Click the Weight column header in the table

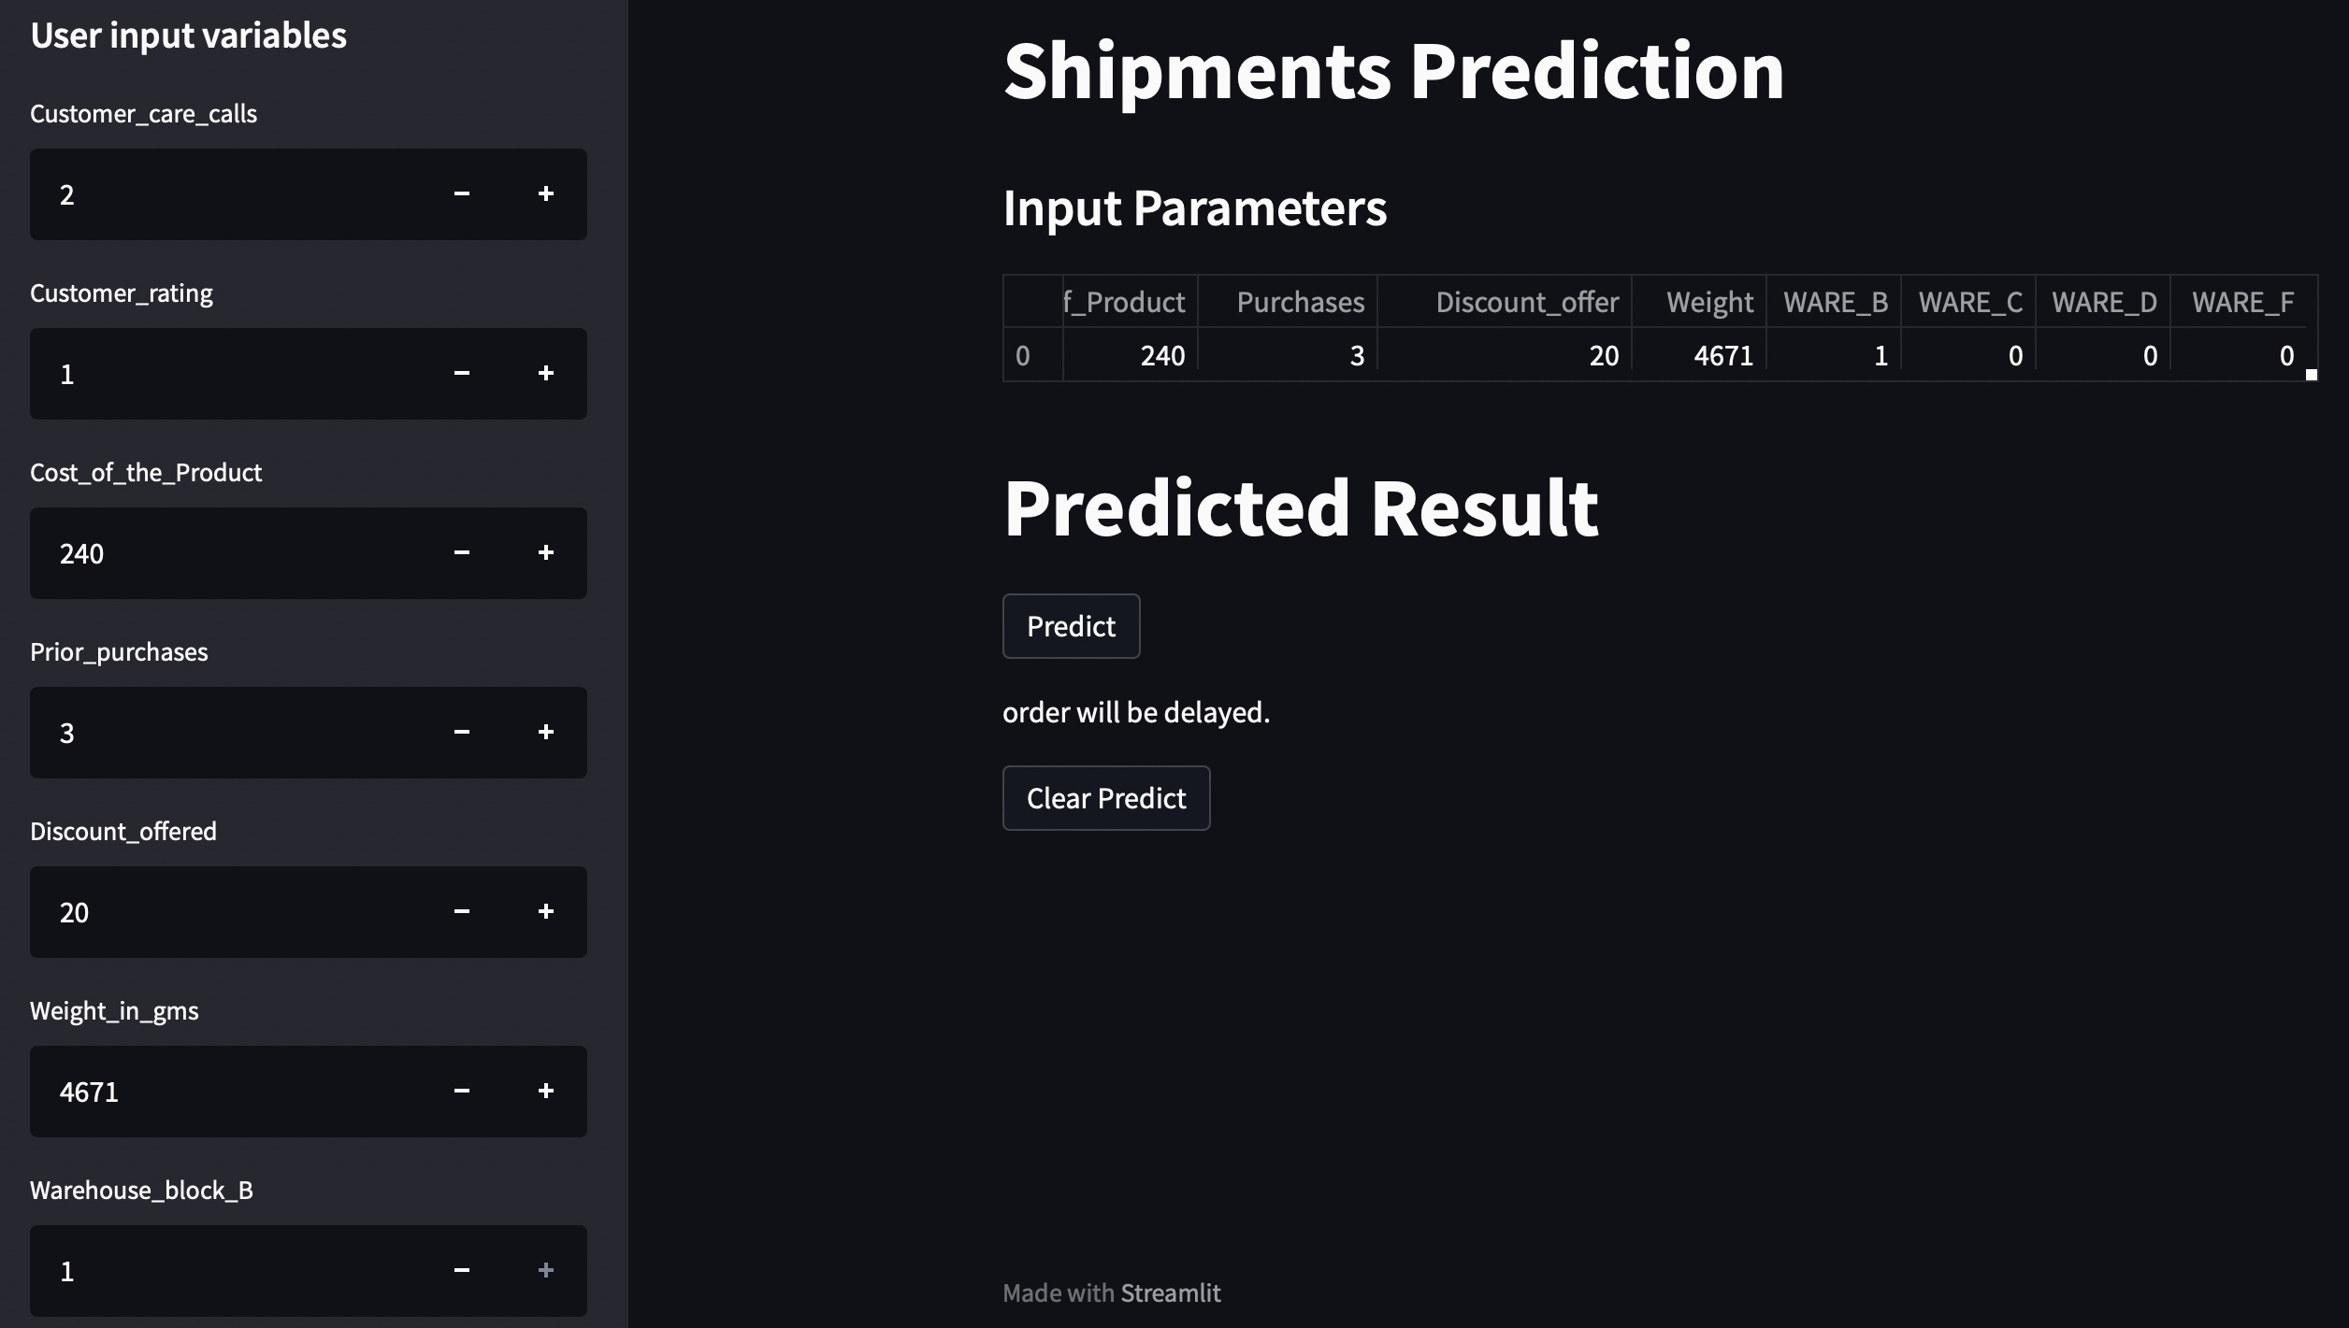coord(1708,301)
